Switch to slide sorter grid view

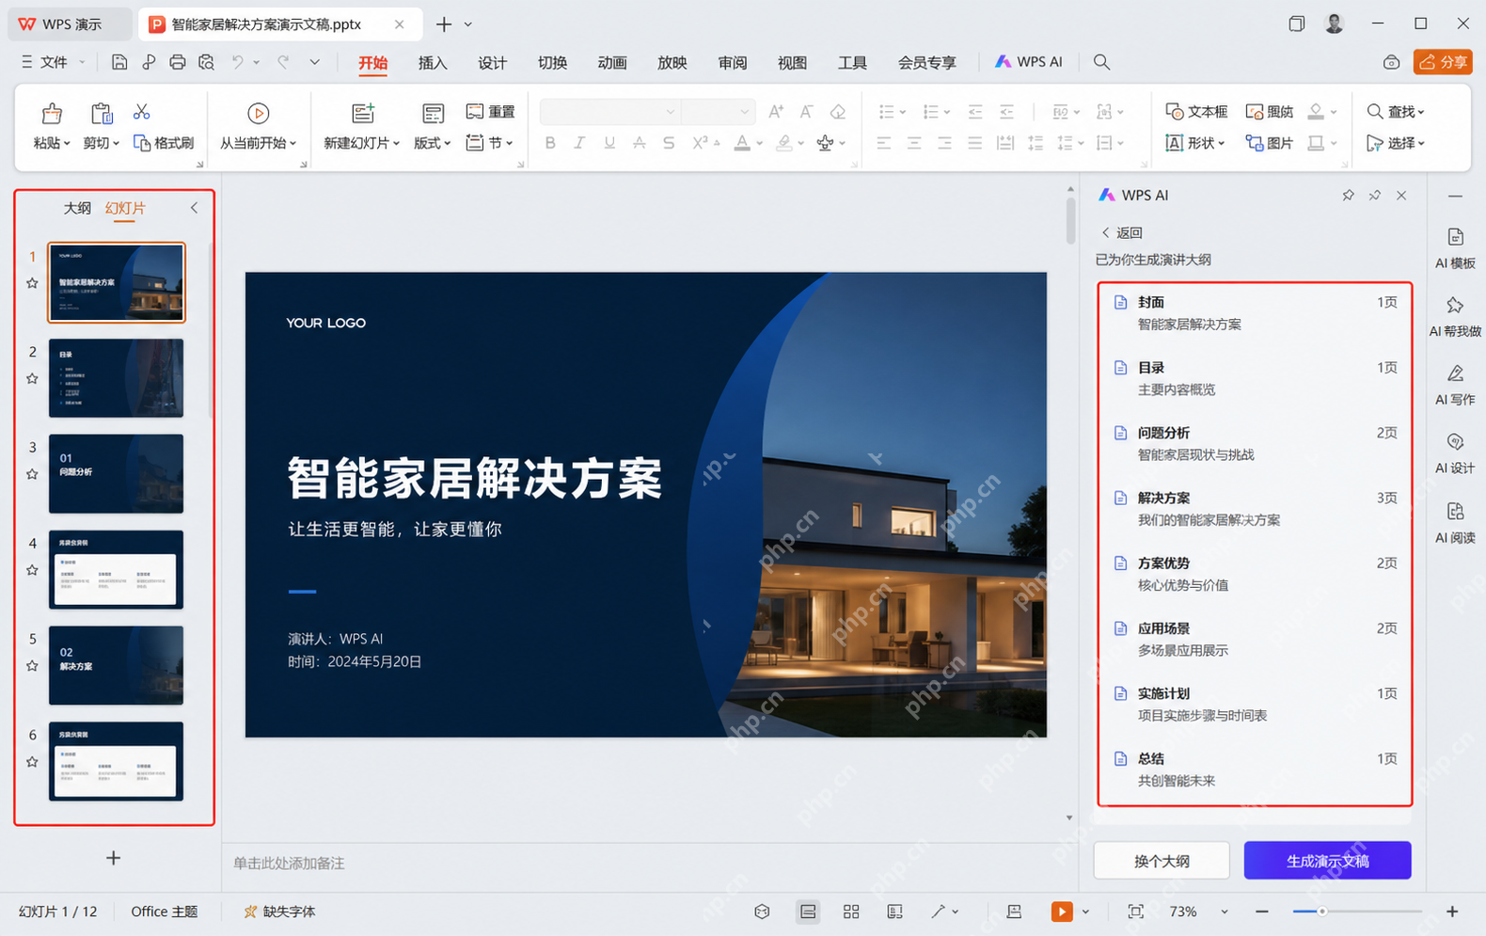pyautogui.click(x=851, y=912)
